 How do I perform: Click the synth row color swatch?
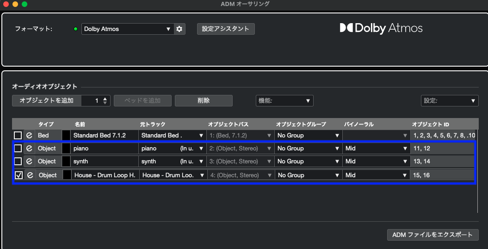(66, 162)
